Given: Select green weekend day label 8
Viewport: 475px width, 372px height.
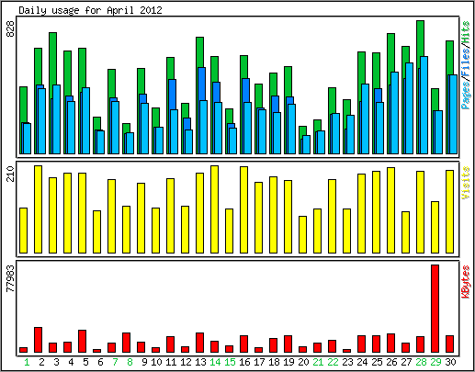Looking at the screenshot, I should [130, 363].
